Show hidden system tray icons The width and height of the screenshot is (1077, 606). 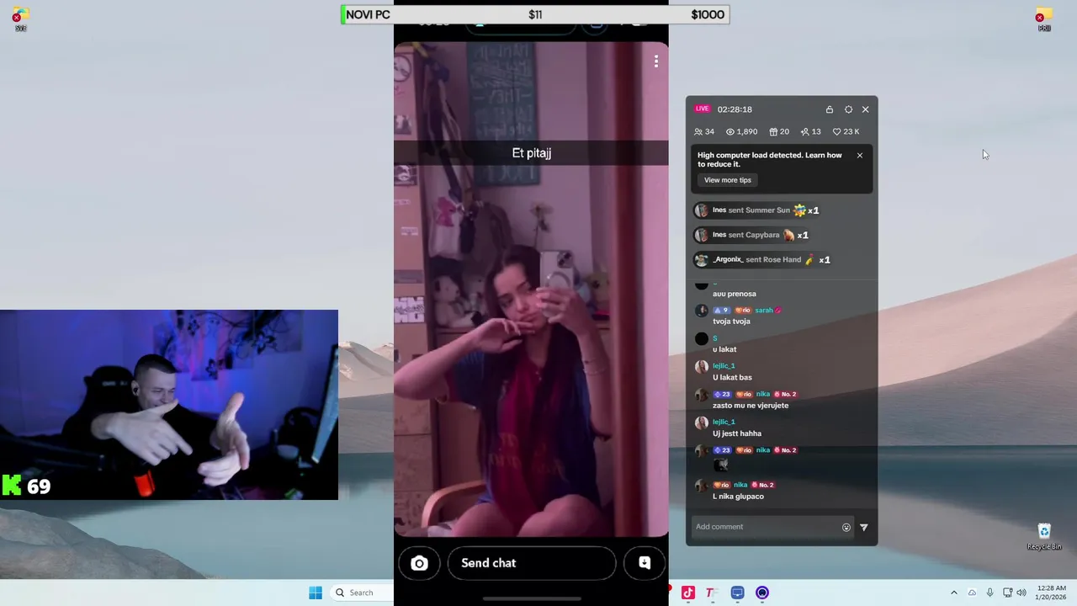pos(953,593)
